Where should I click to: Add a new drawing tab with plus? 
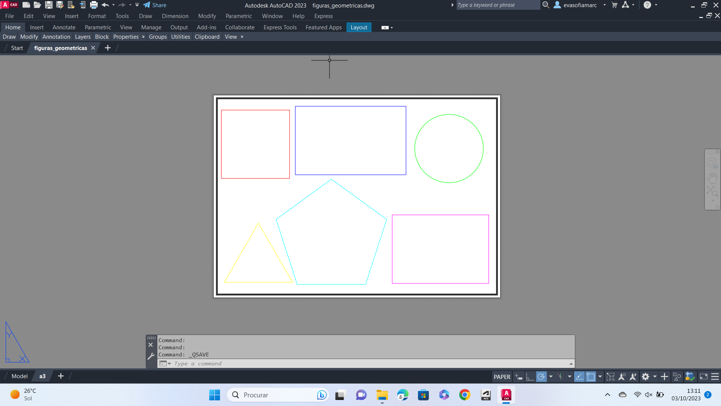coord(108,48)
